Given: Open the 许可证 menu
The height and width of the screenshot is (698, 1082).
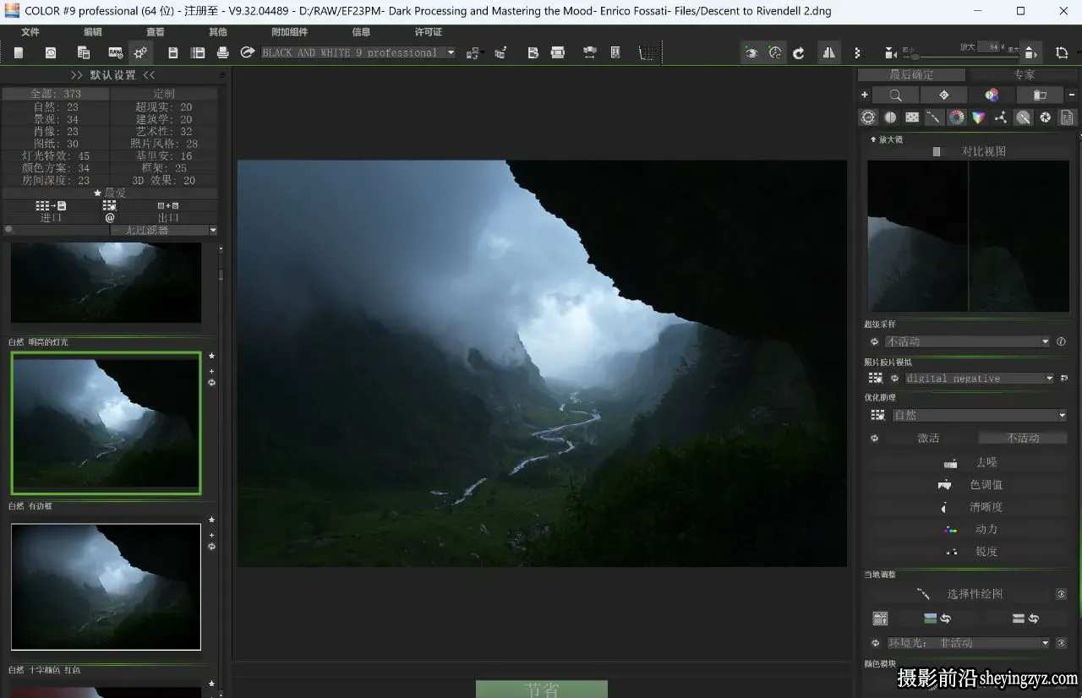Looking at the screenshot, I should 429,31.
